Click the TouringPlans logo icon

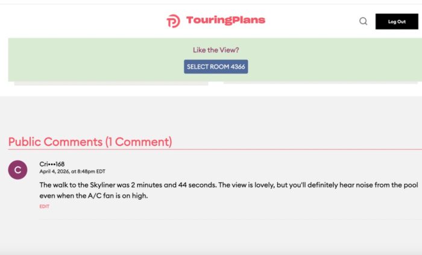(173, 21)
